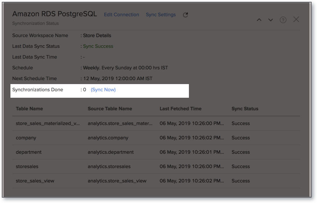Click the Store Details workspace name value
Viewport: 317px width, 203px height.
[97, 36]
